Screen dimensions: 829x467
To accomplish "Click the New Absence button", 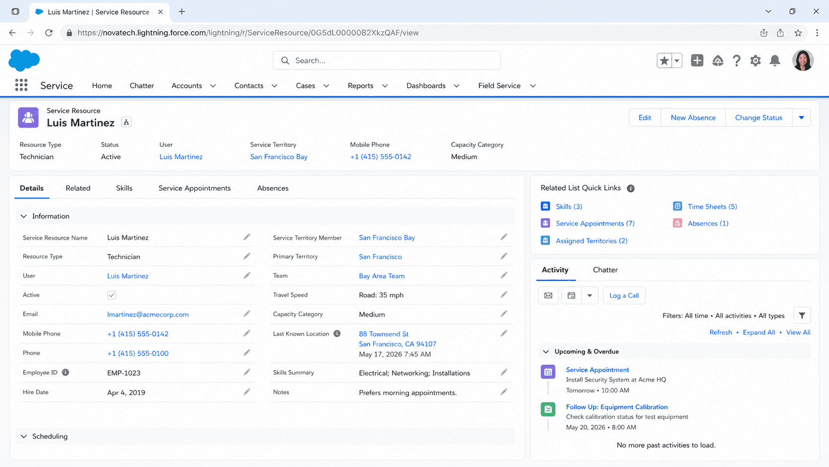I will [693, 118].
